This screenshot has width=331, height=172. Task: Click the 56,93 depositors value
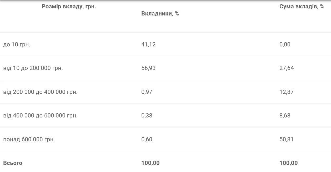click(x=148, y=68)
